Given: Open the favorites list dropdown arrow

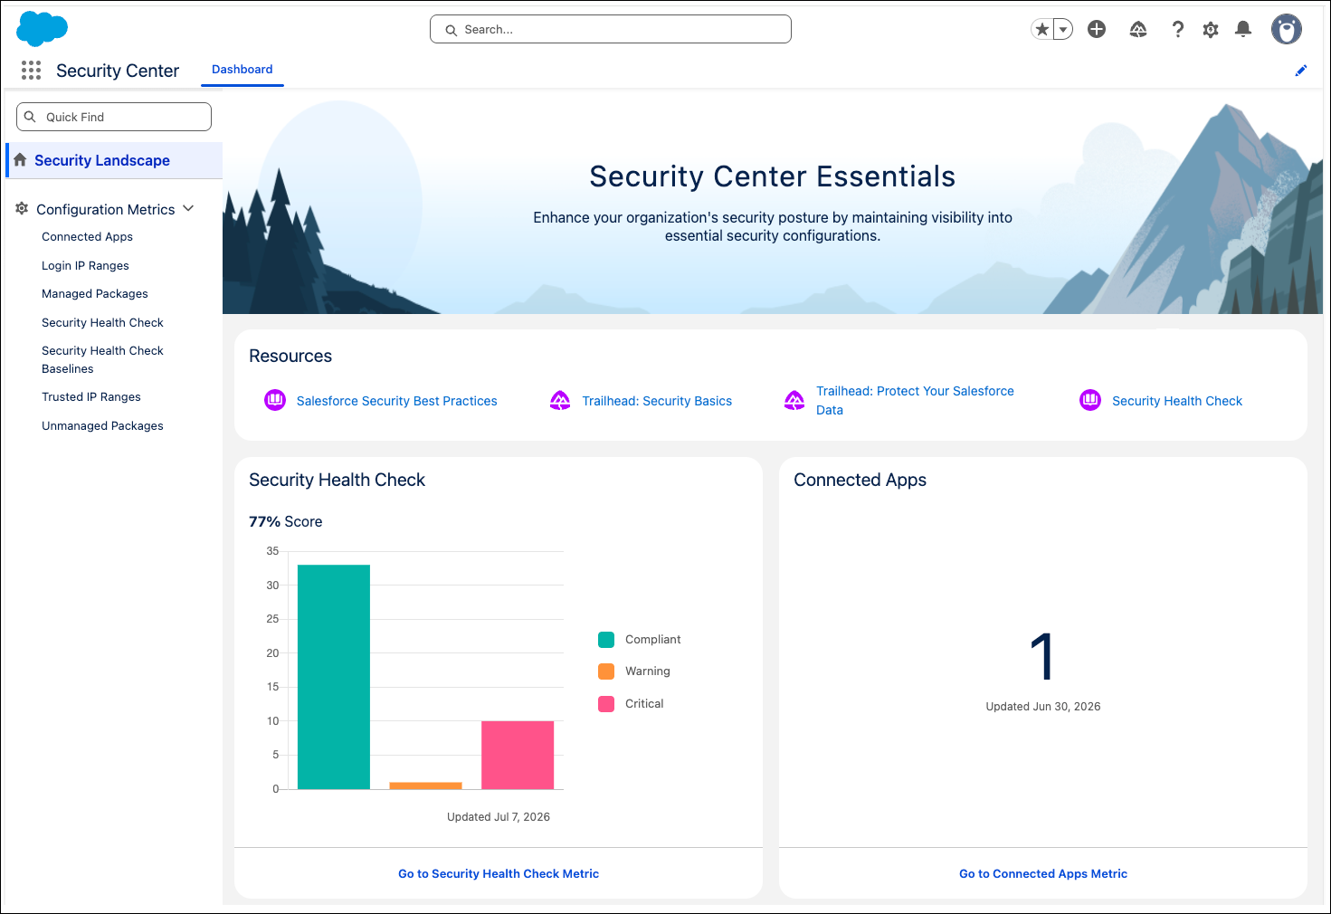Looking at the screenshot, I should click(x=1064, y=30).
